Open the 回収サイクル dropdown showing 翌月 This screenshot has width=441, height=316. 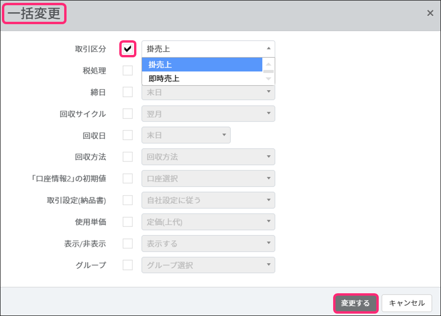[x=208, y=114]
